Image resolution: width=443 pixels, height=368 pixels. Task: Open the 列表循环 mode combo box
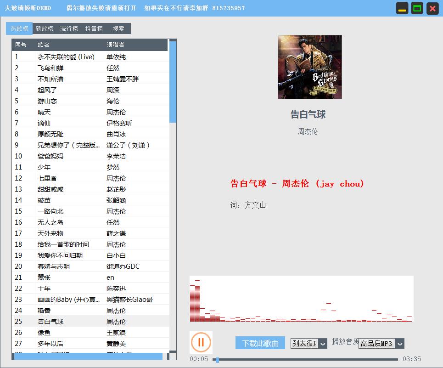[x=309, y=343]
